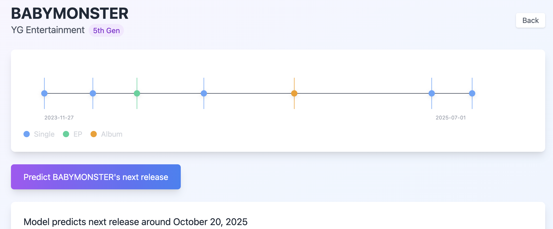Screen dimensions: 553x229
Task: Click the orange Album legend dot
Action: tap(94, 134)
